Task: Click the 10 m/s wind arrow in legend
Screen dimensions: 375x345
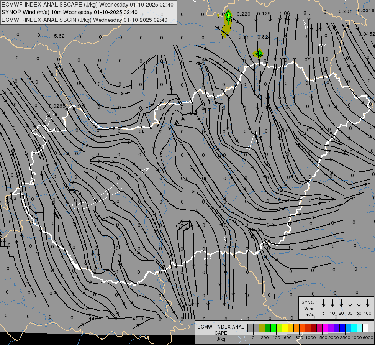Action: (332, 303)
